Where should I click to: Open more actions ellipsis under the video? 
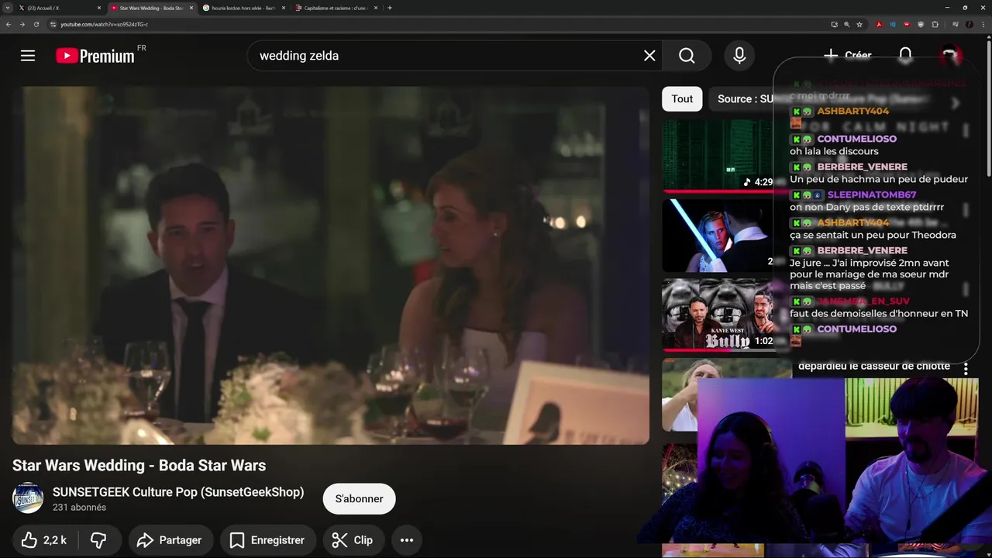pos(407,540)
